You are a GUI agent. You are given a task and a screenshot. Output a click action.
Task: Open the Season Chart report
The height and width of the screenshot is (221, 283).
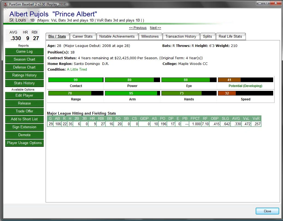(x=24, y=59)
